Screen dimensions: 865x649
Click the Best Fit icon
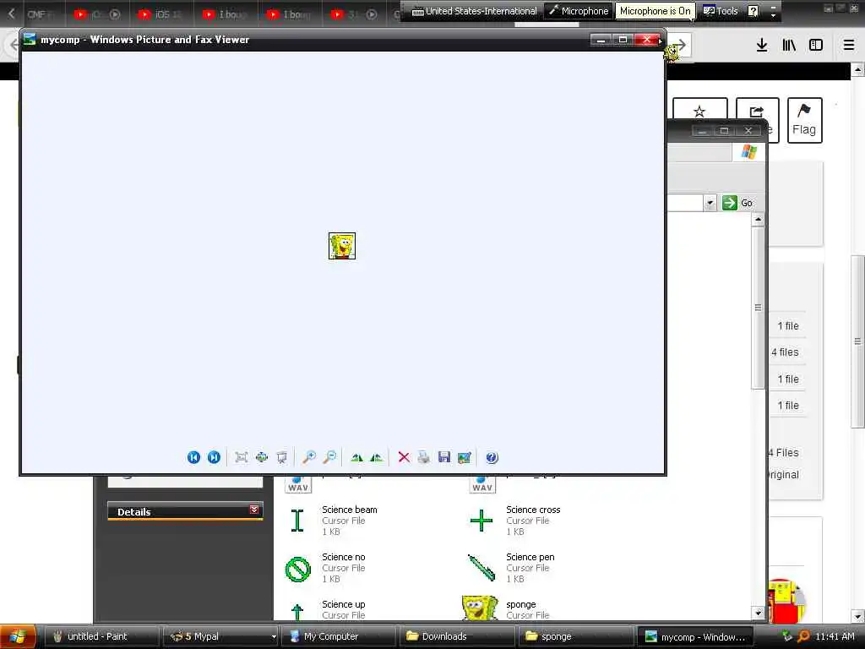click(x=241, y=457)
